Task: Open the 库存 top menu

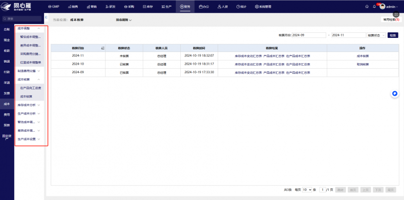Action: (148, 7)
